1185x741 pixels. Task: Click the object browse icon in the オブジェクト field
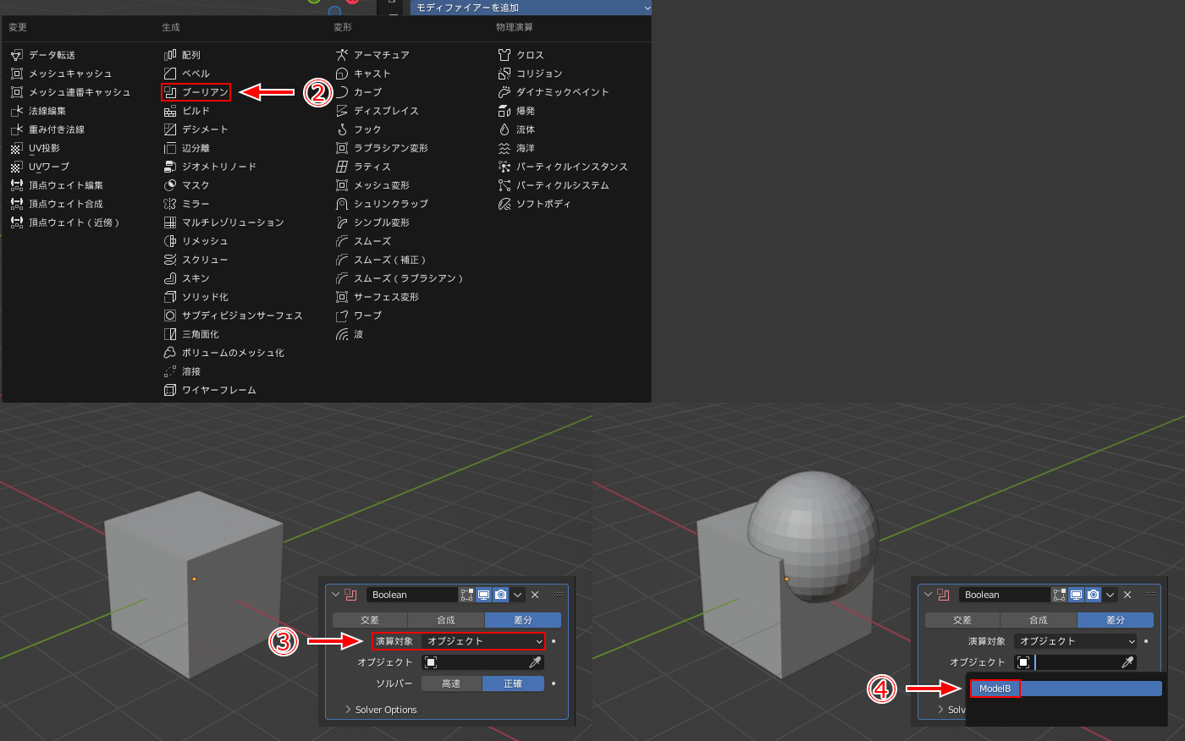click(x=431, y=662)
